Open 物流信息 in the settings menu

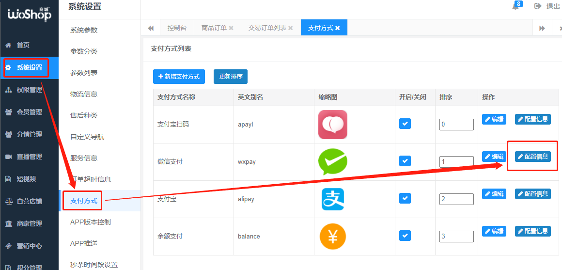tap(84, 95)
